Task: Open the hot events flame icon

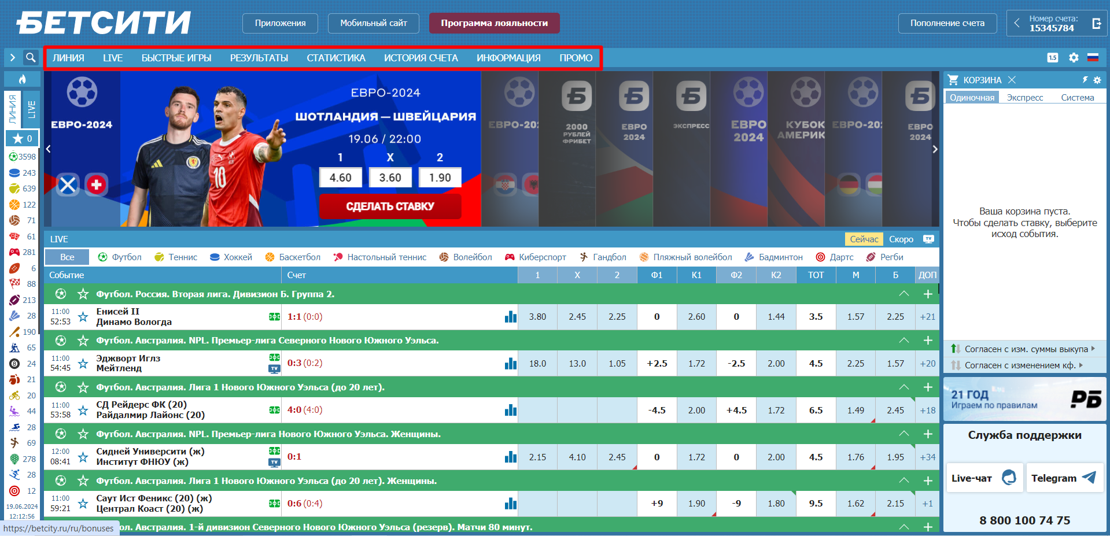Action: 22,79
